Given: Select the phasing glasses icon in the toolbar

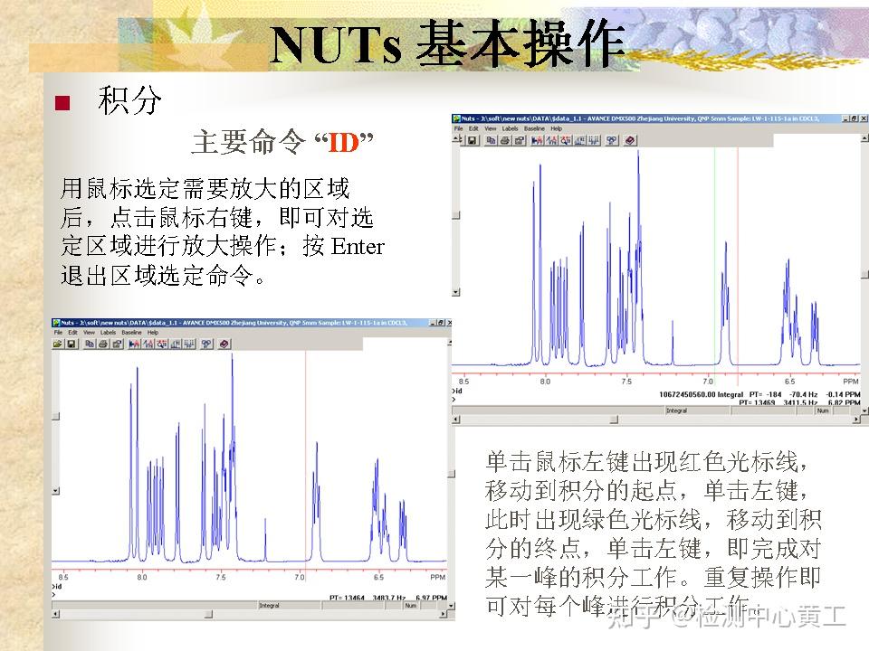Looking at the screenshot, I should (609, 141).
